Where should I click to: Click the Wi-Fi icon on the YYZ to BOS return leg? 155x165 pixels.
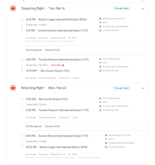click(106, 139)
